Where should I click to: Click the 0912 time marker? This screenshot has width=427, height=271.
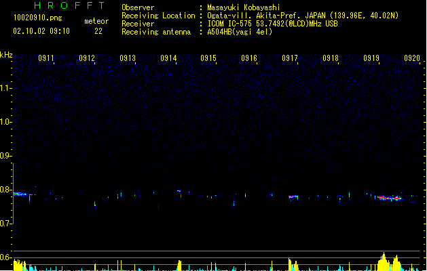(x=87, y=58)
